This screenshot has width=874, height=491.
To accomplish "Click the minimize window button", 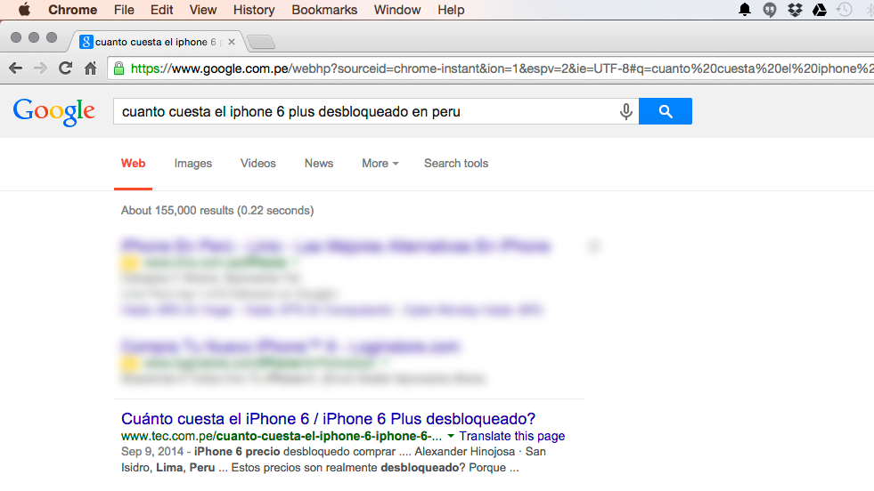I will pyautogui.click(x=34, y=37).
